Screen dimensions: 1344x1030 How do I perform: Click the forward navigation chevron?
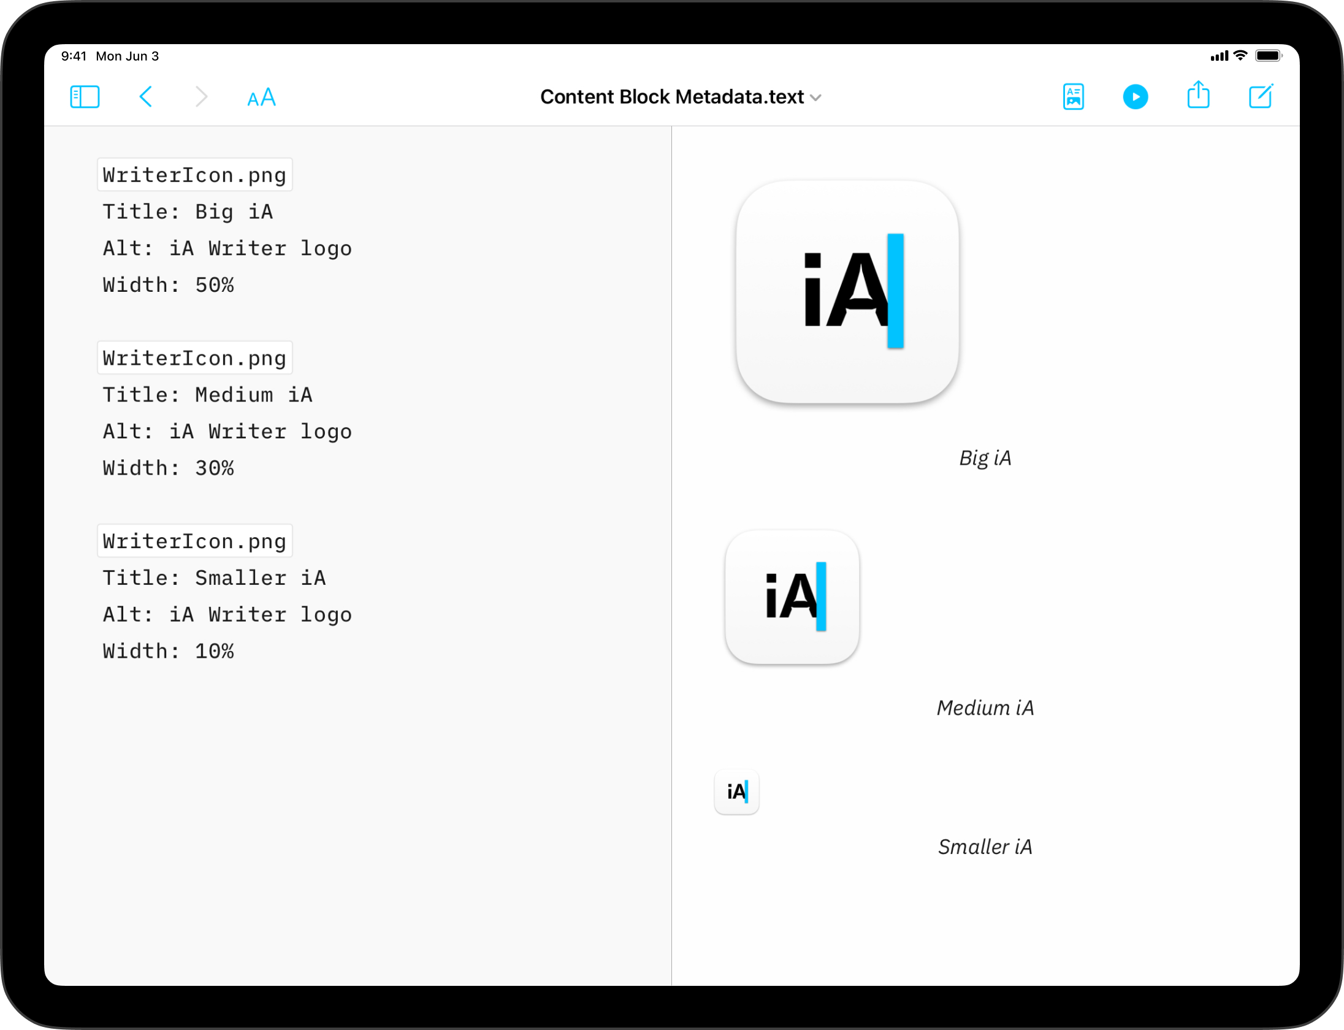pos(201,97)
